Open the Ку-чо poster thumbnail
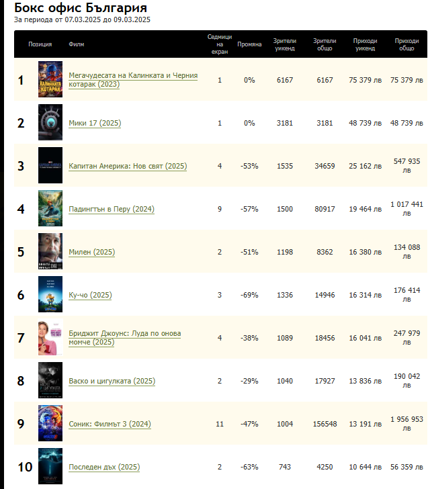 (50, 295)
